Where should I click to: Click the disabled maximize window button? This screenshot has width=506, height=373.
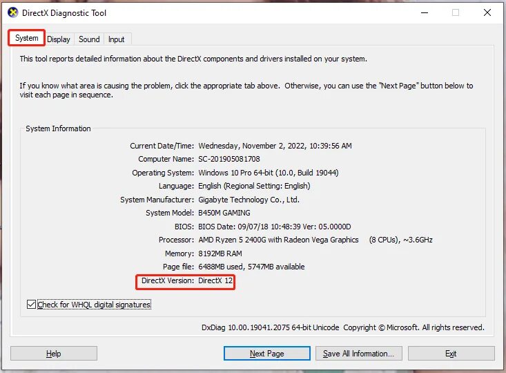(x=456, y=12)
